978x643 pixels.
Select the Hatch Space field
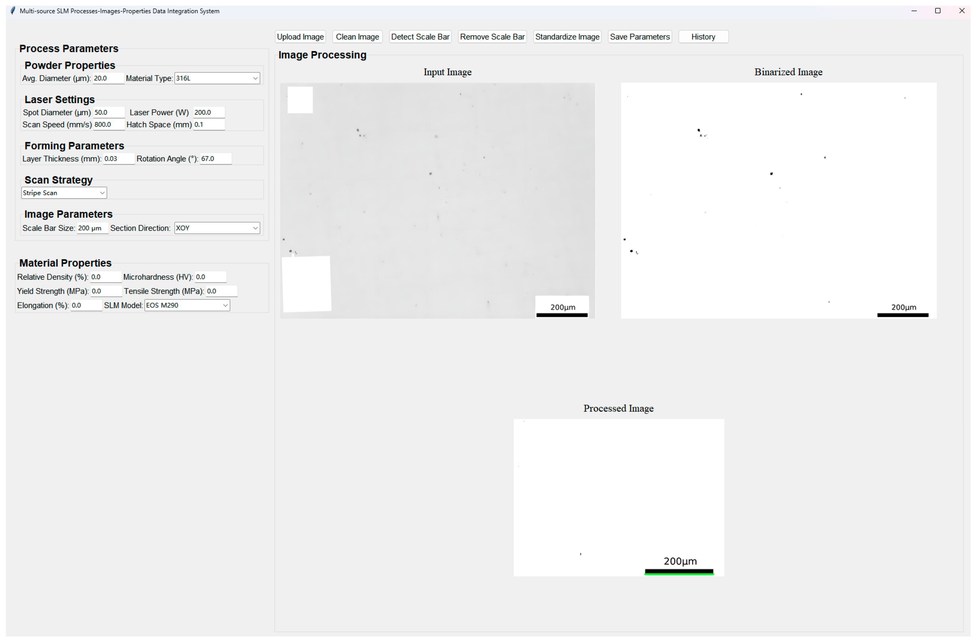(208, 125)
